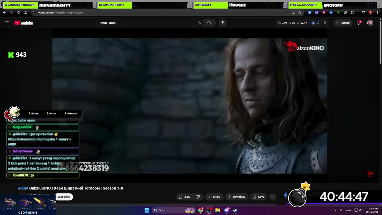This screenshot has width=382, height=215.
Task: Open the extensions puzzle menu
Action: (x=352, y=13)
